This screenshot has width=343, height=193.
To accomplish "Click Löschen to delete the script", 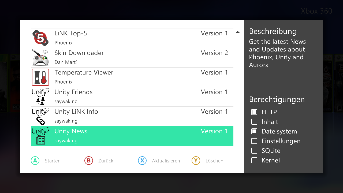I will 214,161.
